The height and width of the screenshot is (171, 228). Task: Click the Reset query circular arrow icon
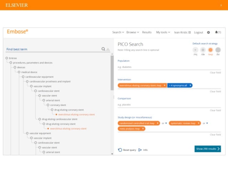(120, 150)
